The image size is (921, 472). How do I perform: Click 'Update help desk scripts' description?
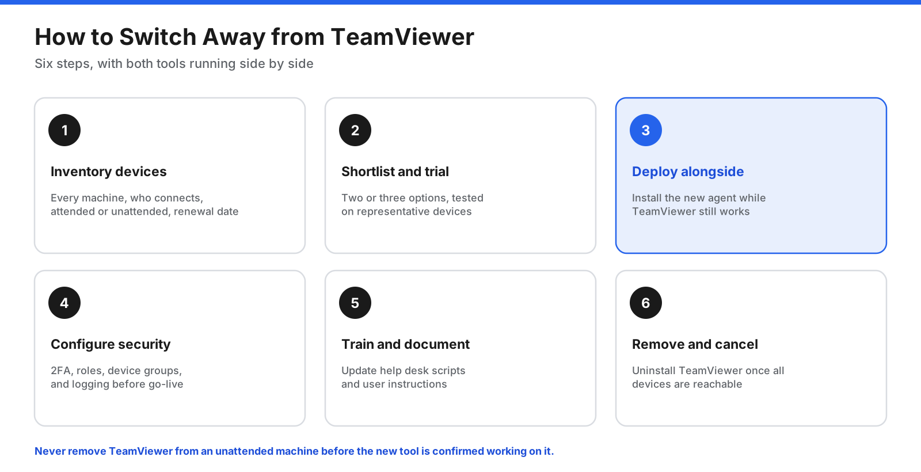click(403, 378)
